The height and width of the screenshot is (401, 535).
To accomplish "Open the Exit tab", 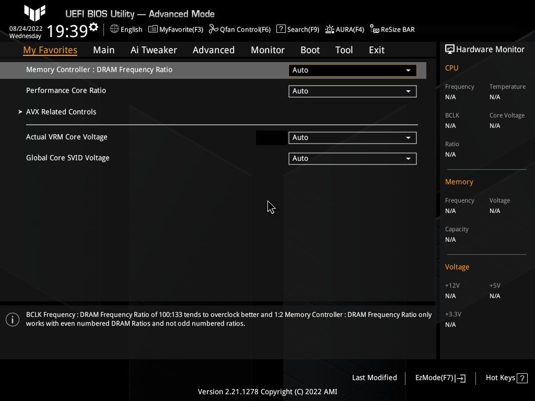I will coord(377,50).
